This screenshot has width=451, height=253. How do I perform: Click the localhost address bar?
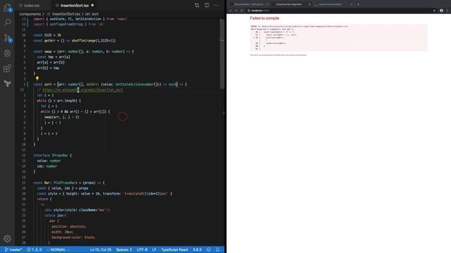pyautogui.click(x=342, y=11)
